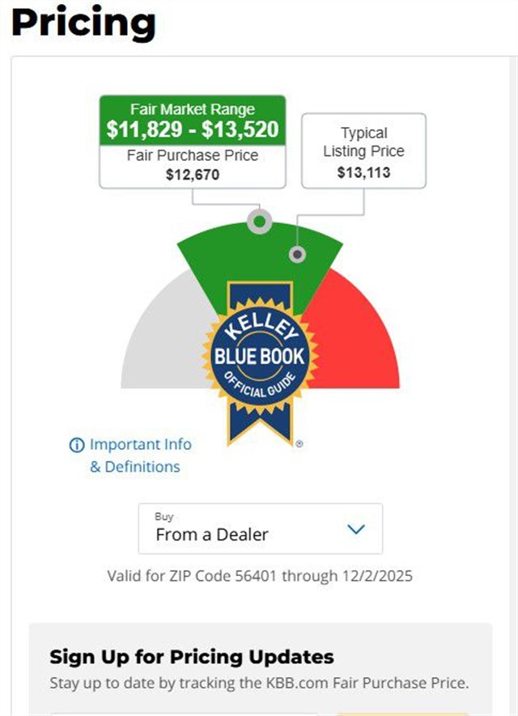This screenshot has height=716, width=518.
Task: Click the Valid for ZIP Code 56401 text
Action: [x=260, y=576]
